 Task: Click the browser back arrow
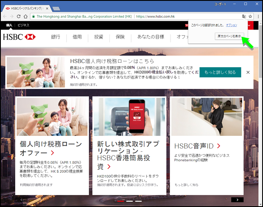[x=5, y=17]
